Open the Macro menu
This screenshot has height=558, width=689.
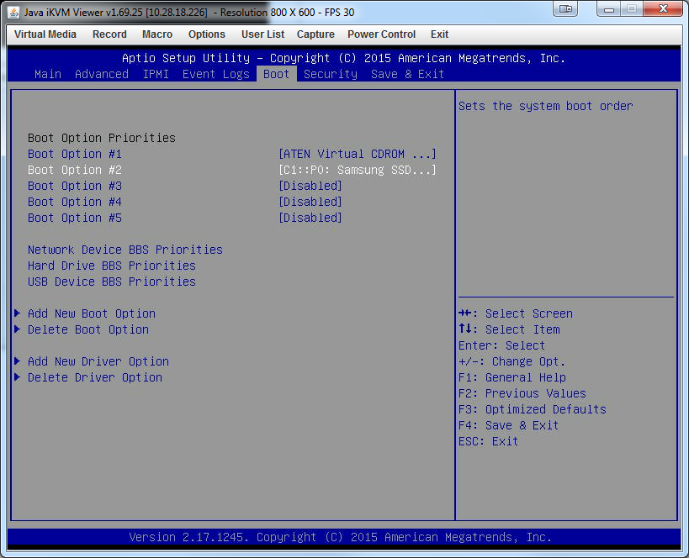[157, 34]
